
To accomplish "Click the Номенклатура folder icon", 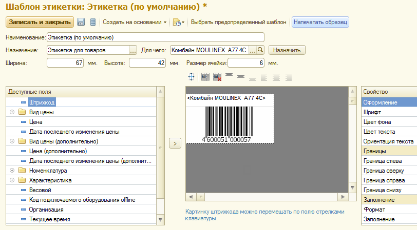I will tap(22, 170).
